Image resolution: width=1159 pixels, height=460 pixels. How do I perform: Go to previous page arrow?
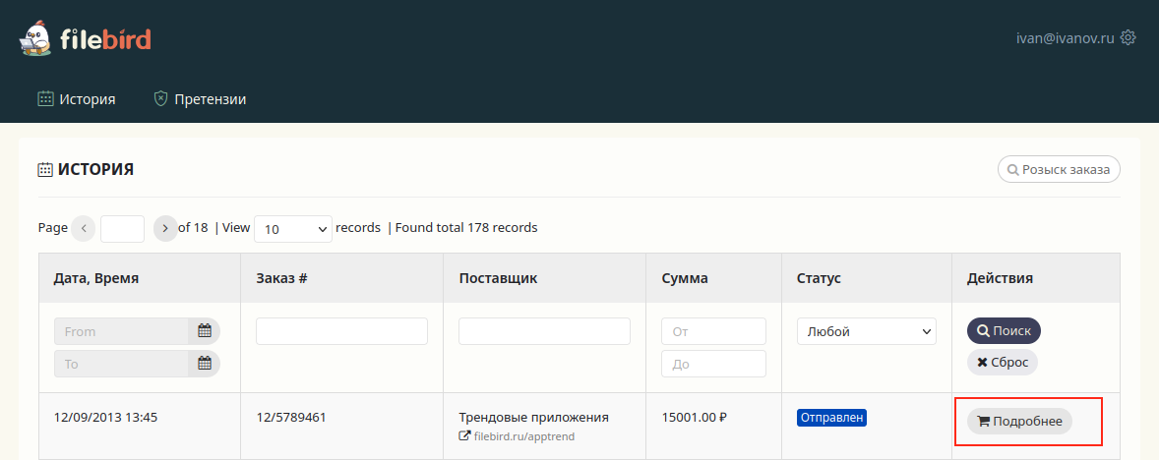click(x=84, y=228)
